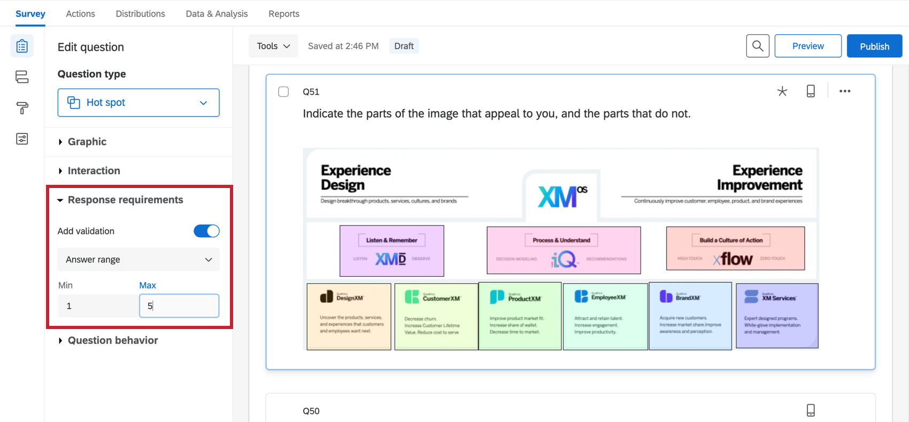This screenshot has width=909, height=422.
Task: Click the Min value input field
Action: 98,306
